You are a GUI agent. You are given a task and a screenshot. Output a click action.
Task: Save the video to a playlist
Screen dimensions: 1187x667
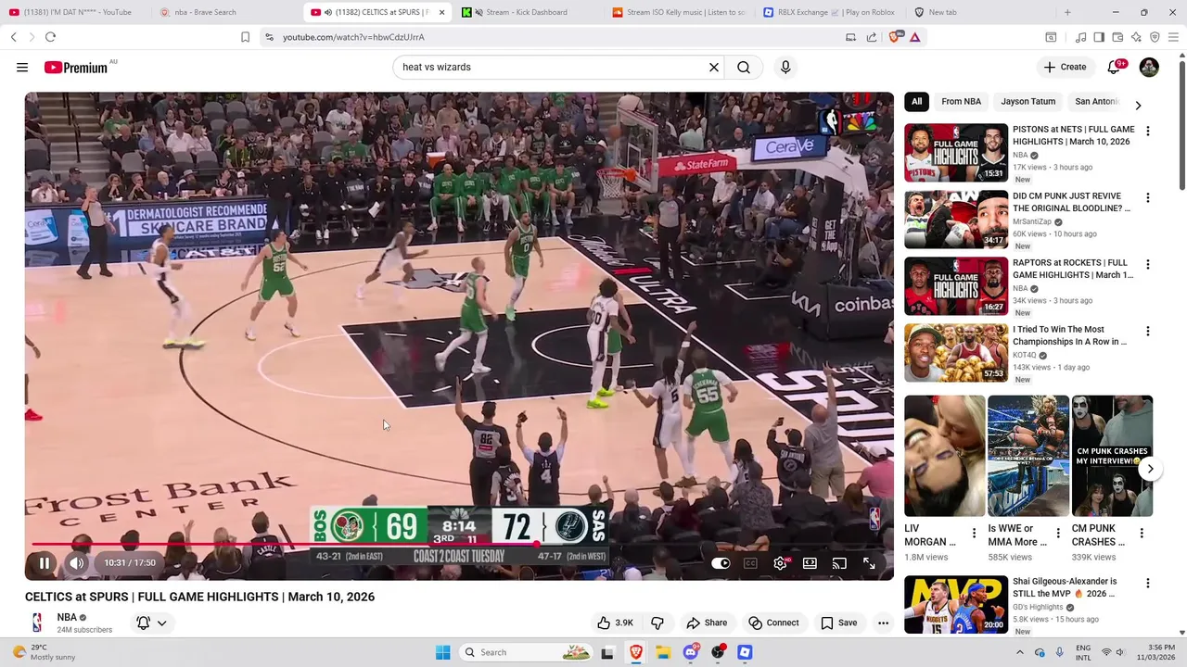(x=838, y=623)
